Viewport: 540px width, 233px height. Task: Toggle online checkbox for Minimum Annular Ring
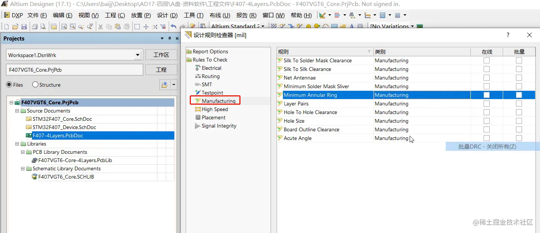click(487, 95)
